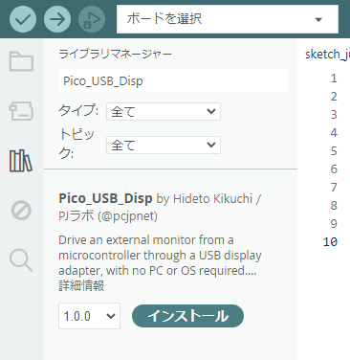Click the library description text
The height and width of the screenshot is (360, 350).
tap(160, 256)
